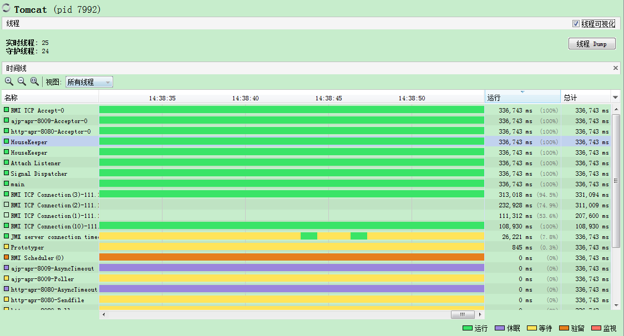Click the 等待 yellow legend swatch
The image size is (624, 336).
click(532, 328)
